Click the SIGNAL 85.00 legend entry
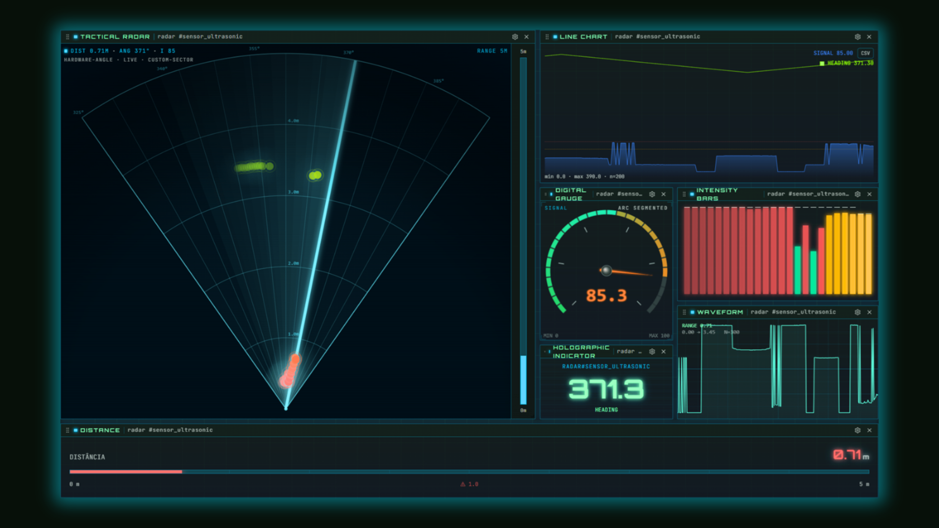 pos(833,53)
